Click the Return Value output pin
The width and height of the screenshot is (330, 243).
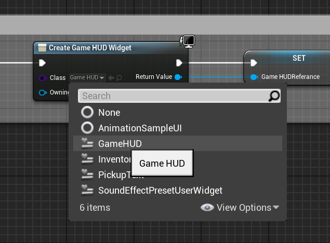point(178,77)
